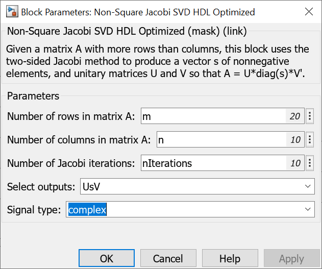
Task: Open the Signal type dropdown arrow
Action: pos(307,209)
